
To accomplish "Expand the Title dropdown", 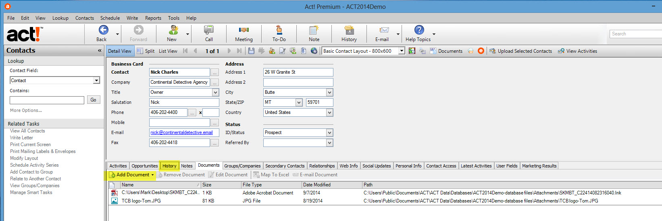I will coord(215,93).
